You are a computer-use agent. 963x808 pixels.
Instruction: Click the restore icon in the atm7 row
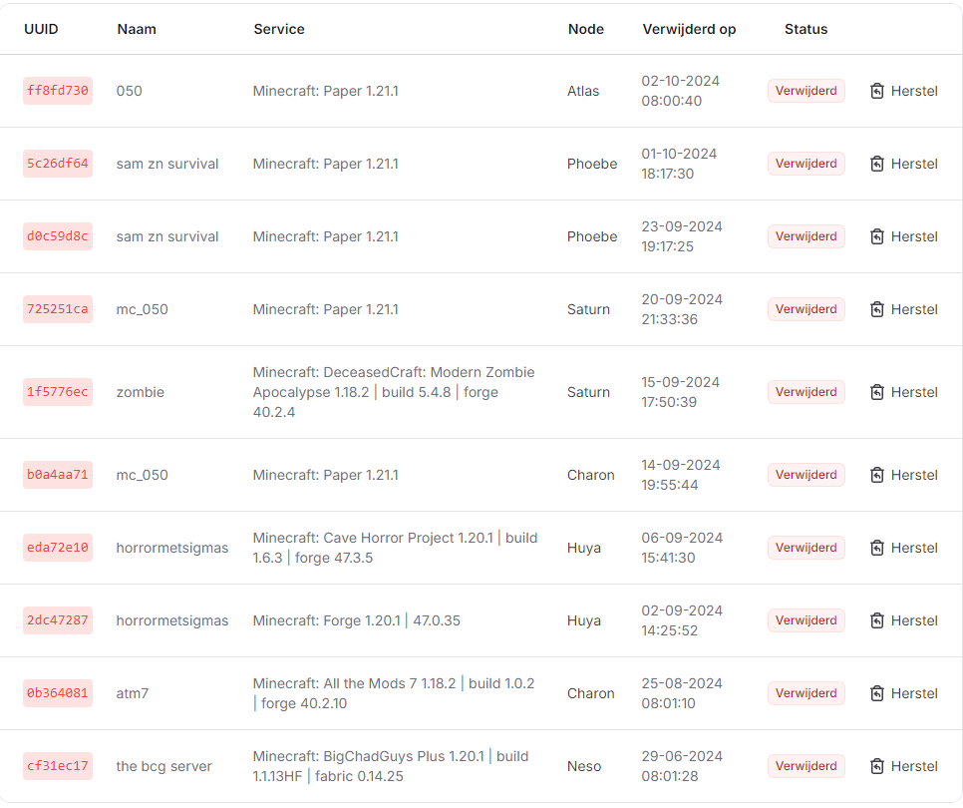(877, 693)
